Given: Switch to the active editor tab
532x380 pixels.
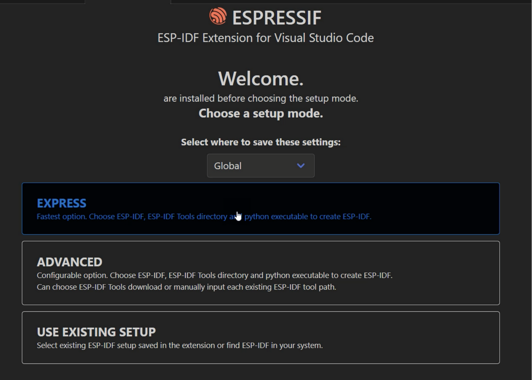Looking at the screenshot, I should tap(127, 1).
